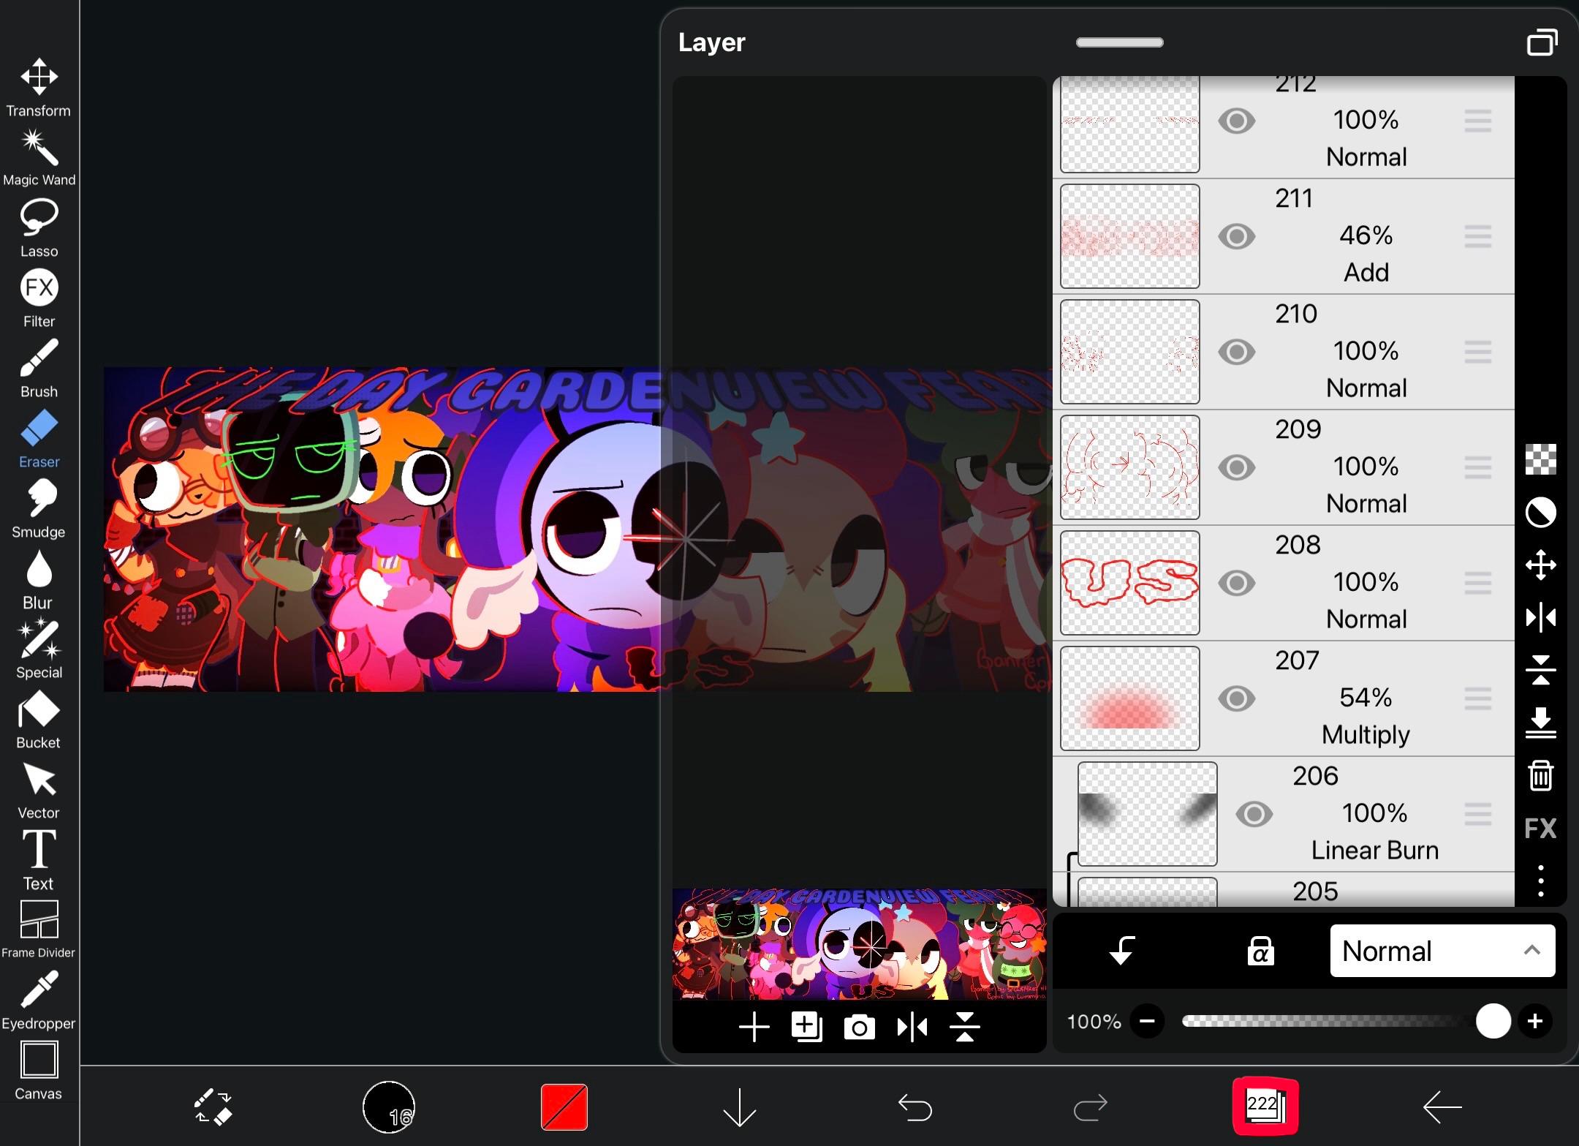1579x1146 pixels.
Task: Hide layer 210
Action: click(1236, 352)
